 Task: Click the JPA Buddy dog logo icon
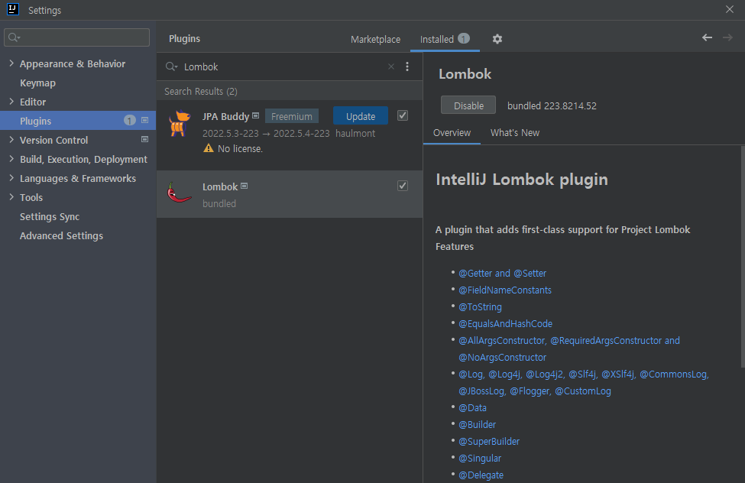click(180, 123)
